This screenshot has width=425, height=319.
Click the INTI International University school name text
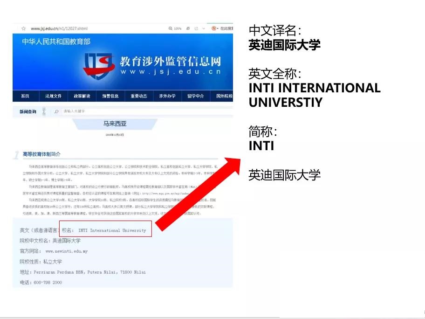tap(112, 230)
